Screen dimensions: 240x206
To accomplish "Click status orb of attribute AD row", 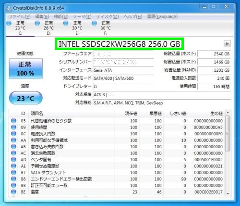I will [x=13, y=159].
